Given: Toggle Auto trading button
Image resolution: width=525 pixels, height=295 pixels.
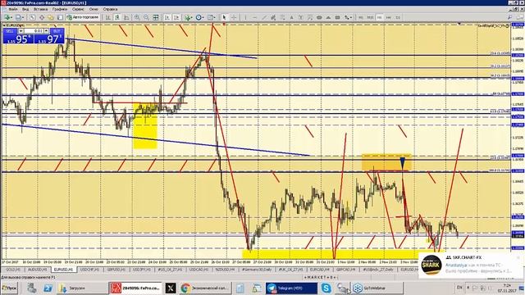Looking at the screenshot, I should [x=83, y=17].
